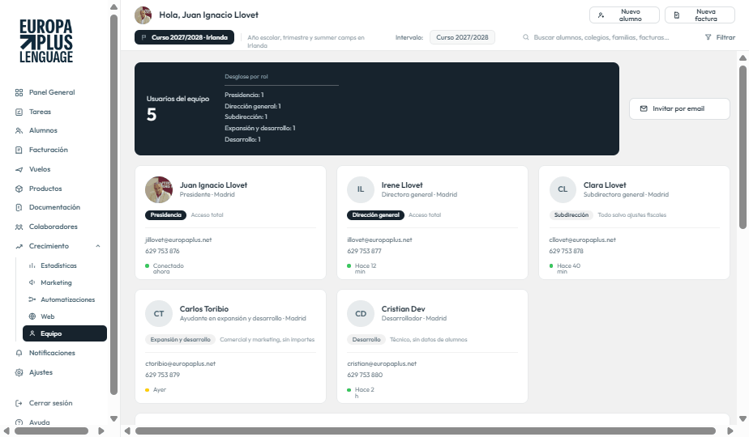Click the envelope icon in Invitar por email
Viewport: 749px width, 437px height.
point(644,108)
